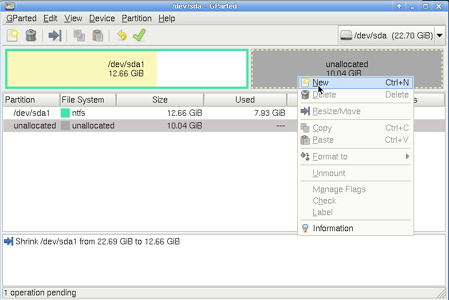Click the New partition toolbar icon

coord(13,36)
